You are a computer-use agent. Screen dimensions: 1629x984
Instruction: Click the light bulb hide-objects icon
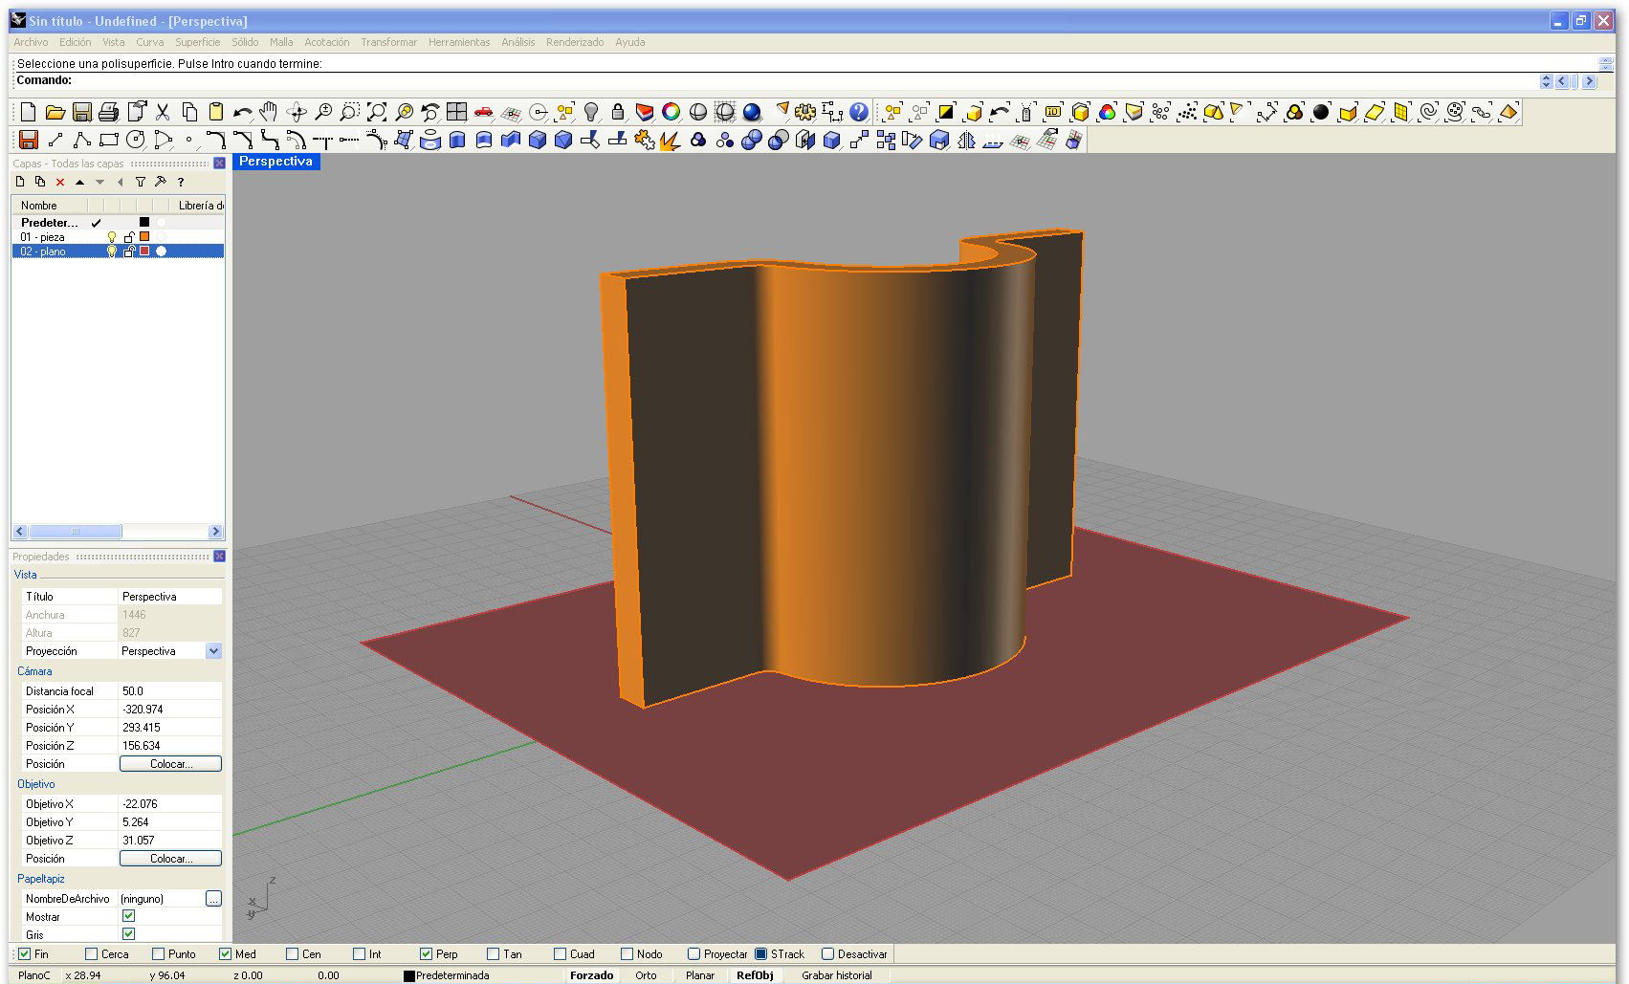tap(591, 112)
